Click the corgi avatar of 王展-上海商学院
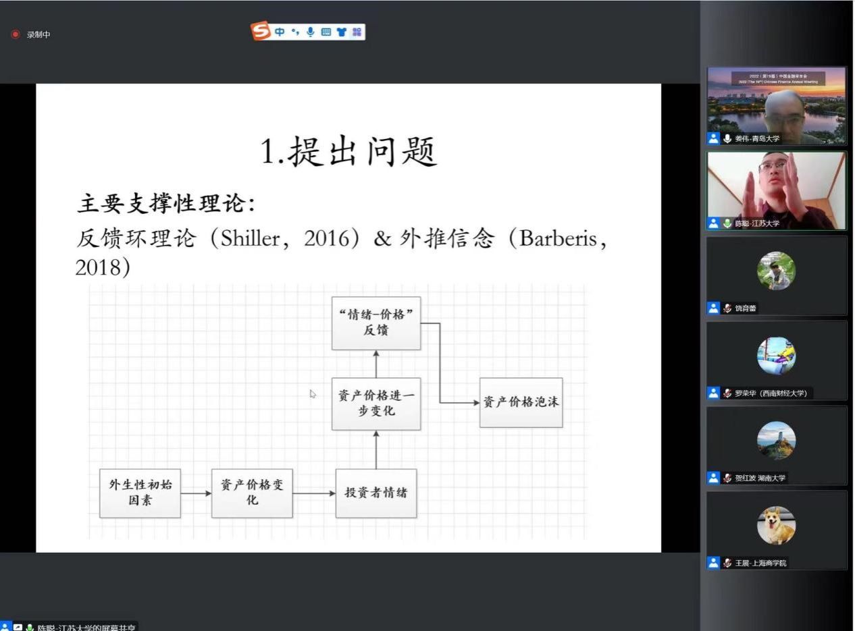855x631 pixels. (776, 525)
